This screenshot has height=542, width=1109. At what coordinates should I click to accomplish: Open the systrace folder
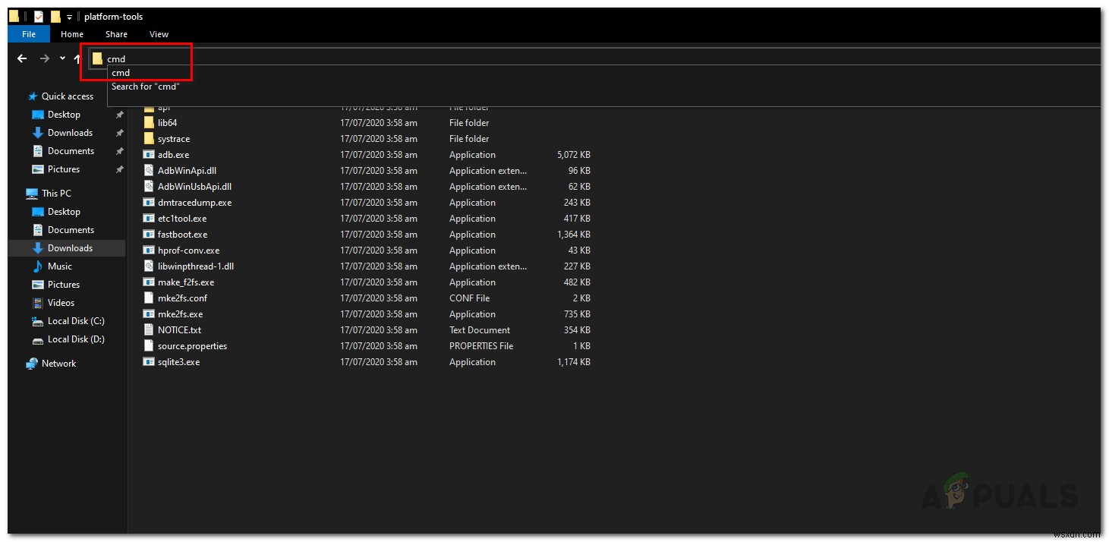pyautogui.click(x=175, y=138)
